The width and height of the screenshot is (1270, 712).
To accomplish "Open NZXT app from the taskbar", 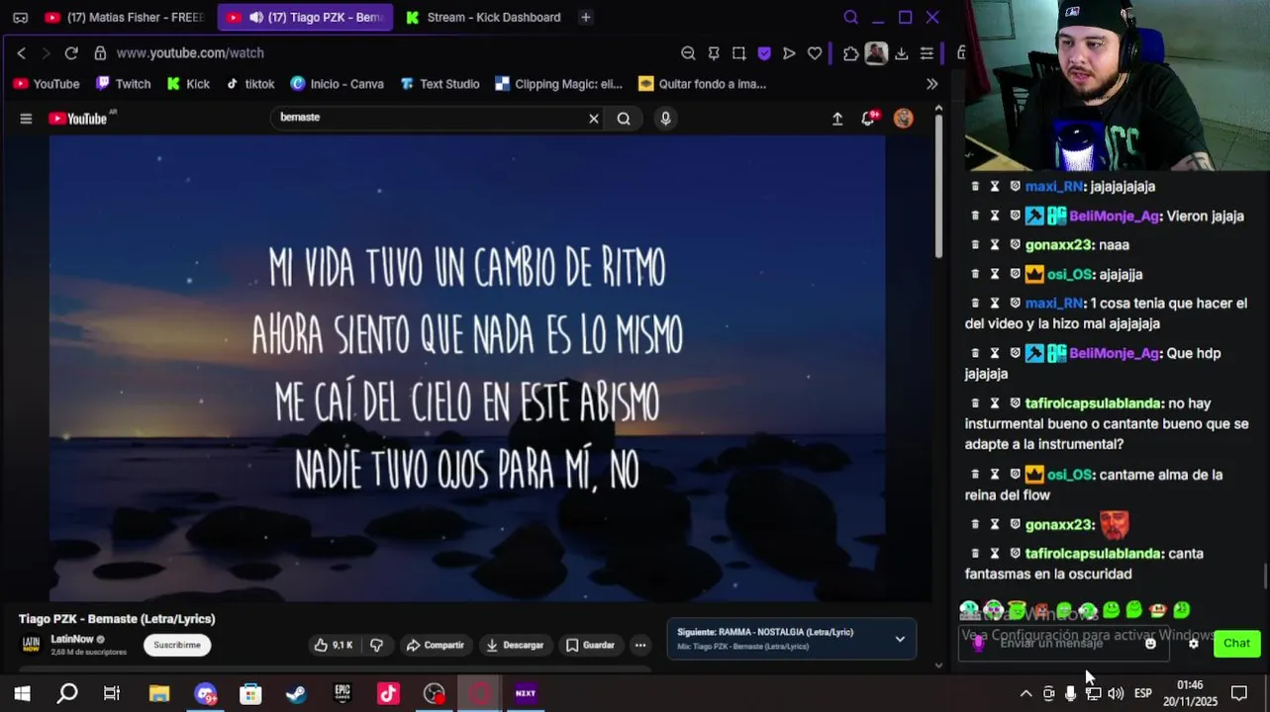I will coord(526,693).
